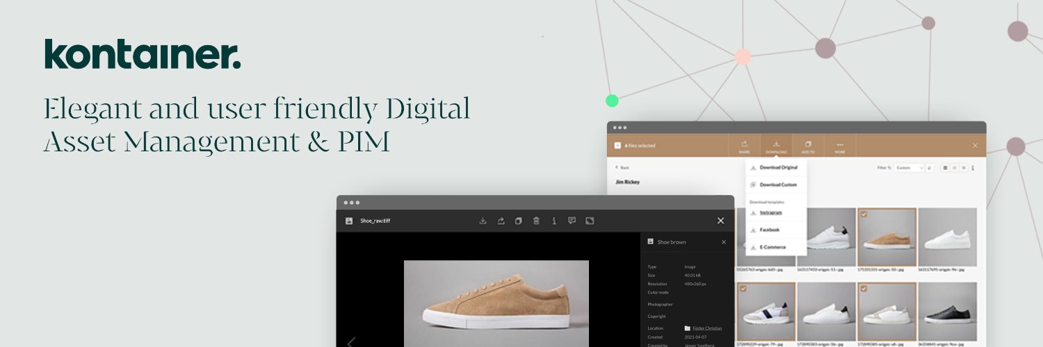Click the tan shoe preview image in viewer
The width and height of the screenshot is (1043, 347).
496,304
